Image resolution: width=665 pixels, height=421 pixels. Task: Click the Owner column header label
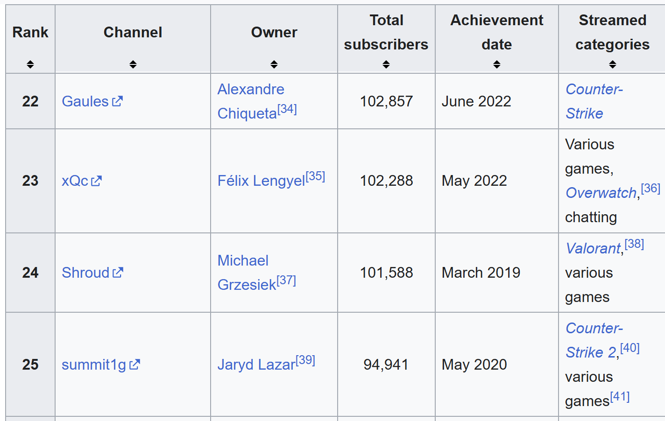point(274,32)
